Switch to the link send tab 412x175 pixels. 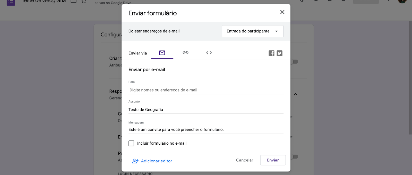click(185, 53)
